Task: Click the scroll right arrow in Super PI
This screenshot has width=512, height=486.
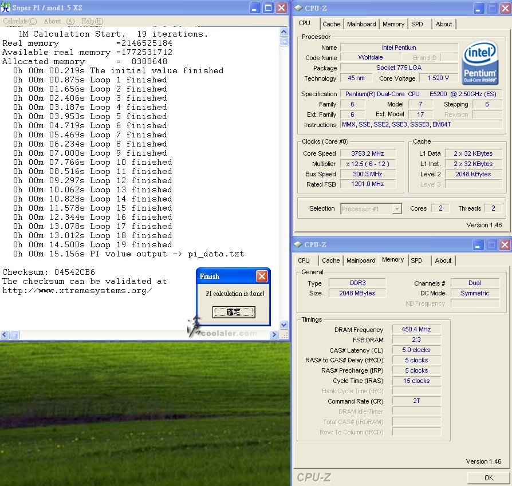Action: point(274,334)
